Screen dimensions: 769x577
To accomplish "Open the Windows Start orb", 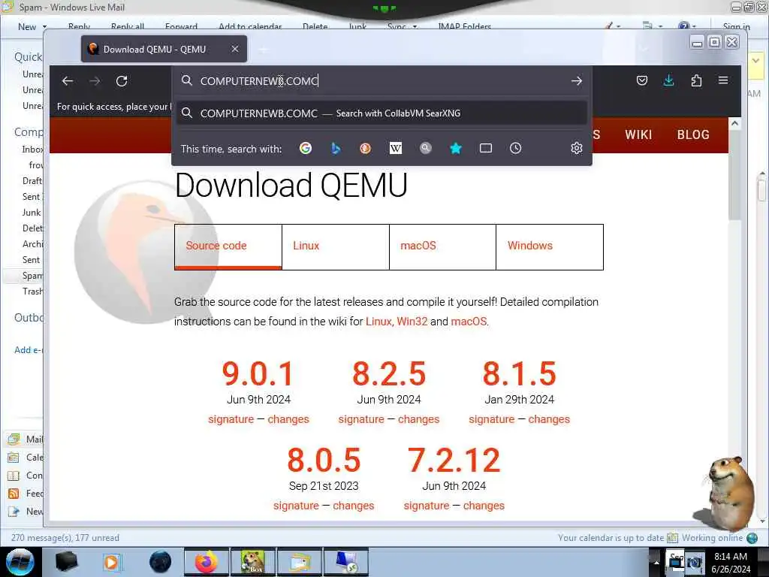I will pos(20,562).
